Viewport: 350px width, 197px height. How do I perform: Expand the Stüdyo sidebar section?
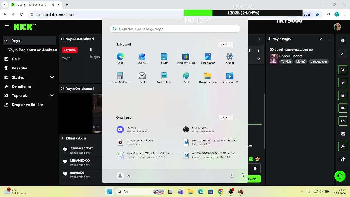tap(29, 77)
